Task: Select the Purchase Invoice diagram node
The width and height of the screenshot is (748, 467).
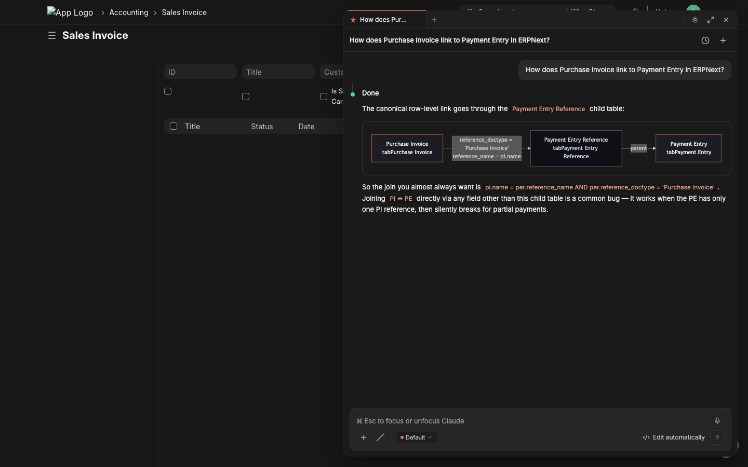Action: (407, 148)
